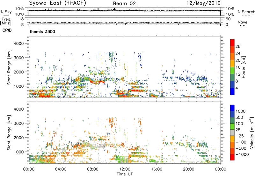This screenshot has width=255, height=176.
Task: Click the velocity colorbar gray middle segment
Action: click(232, 133)
